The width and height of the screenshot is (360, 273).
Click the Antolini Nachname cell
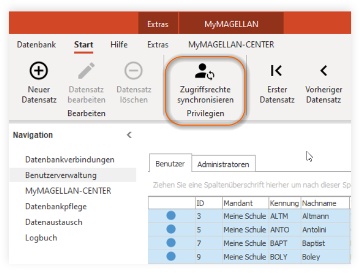[x=325, y=229]
